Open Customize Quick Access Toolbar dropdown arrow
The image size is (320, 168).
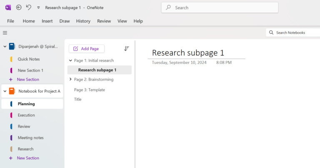click(38, 8)
